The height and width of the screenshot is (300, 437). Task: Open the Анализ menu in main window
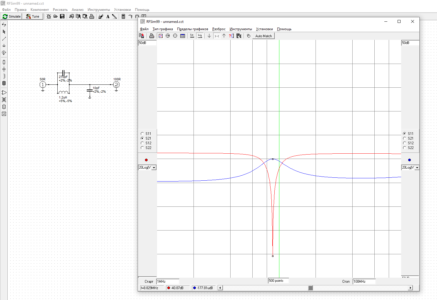coord(78,10)
